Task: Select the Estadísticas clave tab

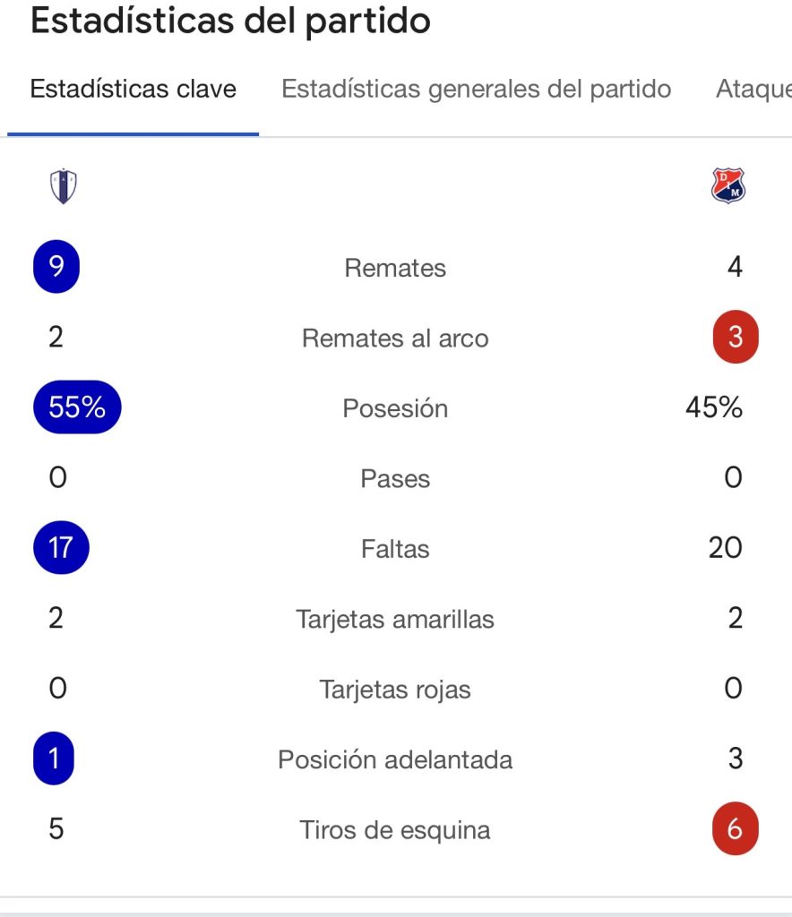Action: pos(133,90)
